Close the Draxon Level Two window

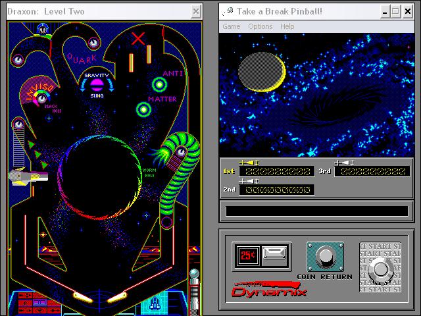[196, 12]
